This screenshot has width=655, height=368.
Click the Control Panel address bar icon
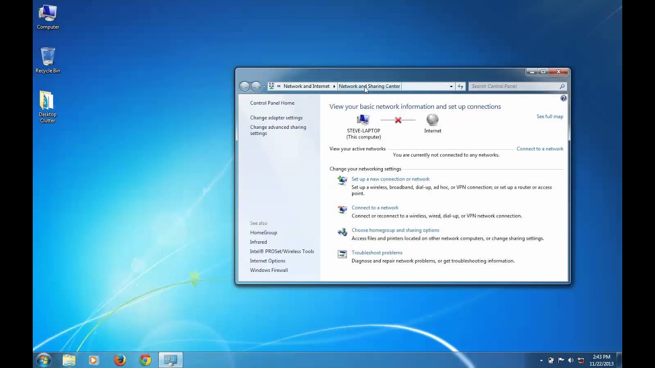tap(272, 86)
